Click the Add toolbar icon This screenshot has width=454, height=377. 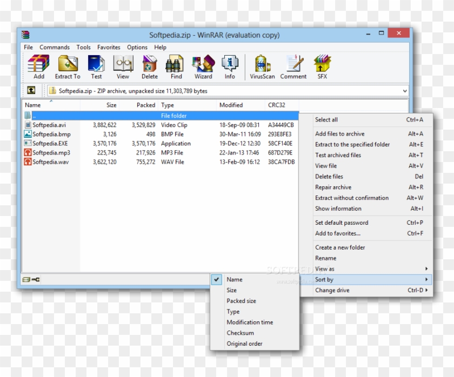pyautogui.click(x=38, y=67)
